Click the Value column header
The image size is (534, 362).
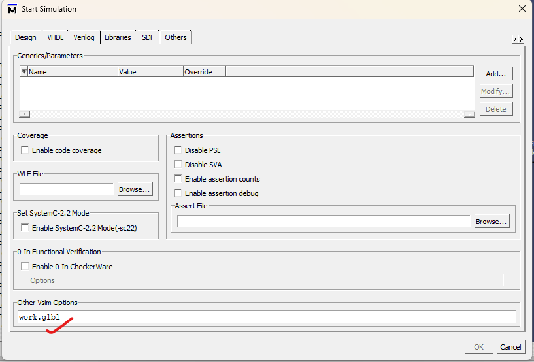(150, 71)
